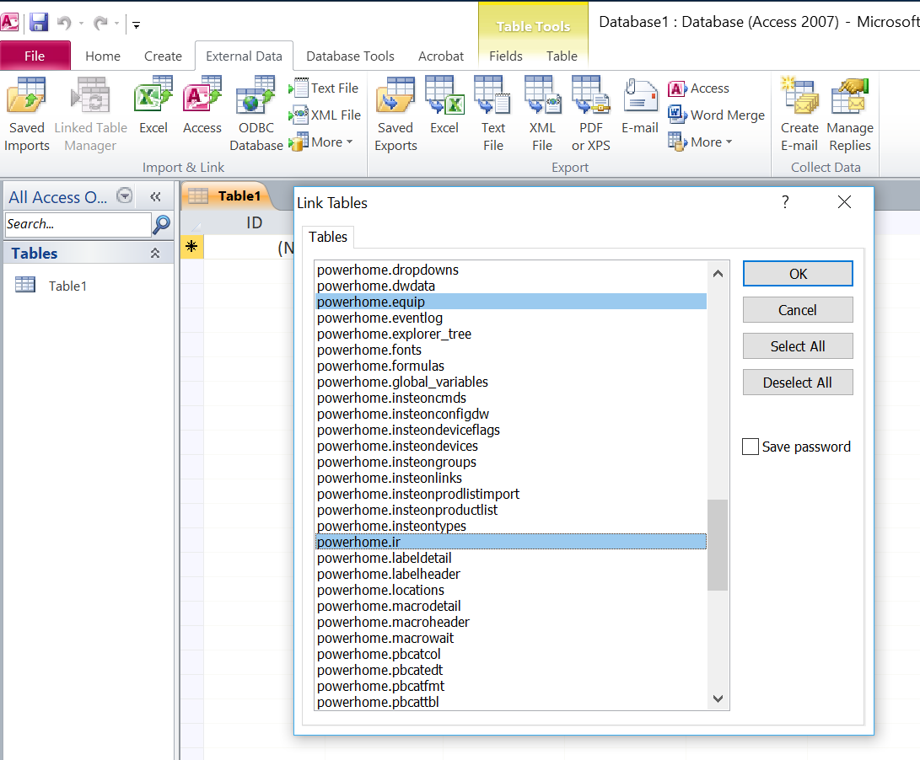Click the Select All button
The height and width of the screenshot is (760, 920).
[x=798, y=346]
